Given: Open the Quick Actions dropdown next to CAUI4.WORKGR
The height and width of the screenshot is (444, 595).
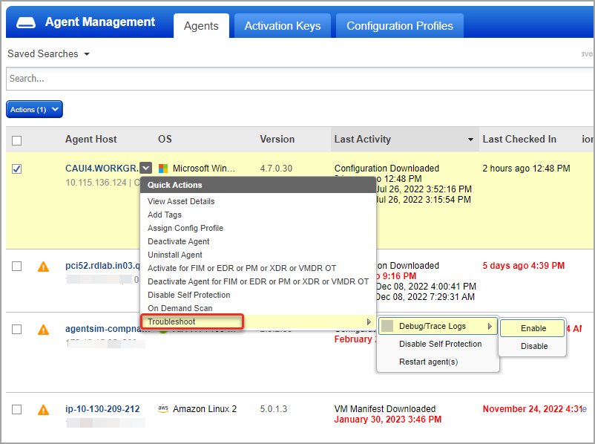Looking at the screenshot, I should click(x=146, y=168).
